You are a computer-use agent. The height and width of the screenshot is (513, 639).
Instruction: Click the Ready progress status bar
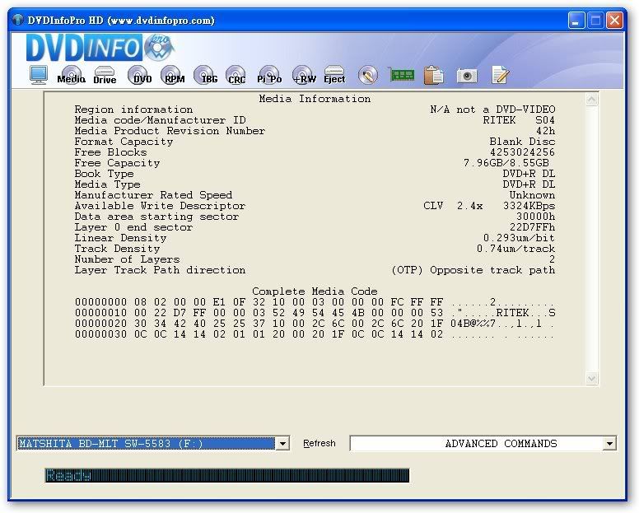[227, 475]
